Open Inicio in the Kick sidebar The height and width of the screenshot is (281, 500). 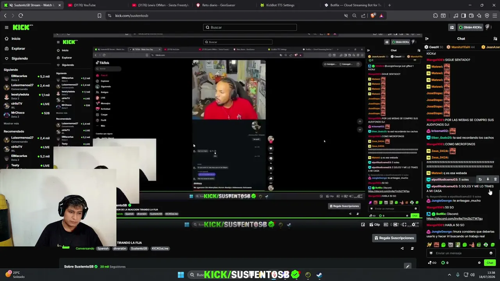coord(16,39)
